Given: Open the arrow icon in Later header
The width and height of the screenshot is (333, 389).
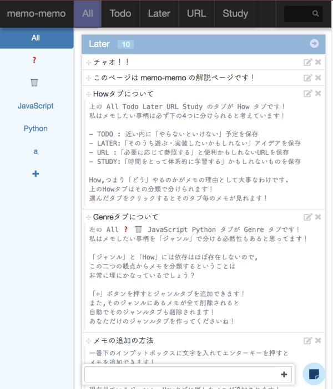Looking at the screenshot, I should coord(314,43).
